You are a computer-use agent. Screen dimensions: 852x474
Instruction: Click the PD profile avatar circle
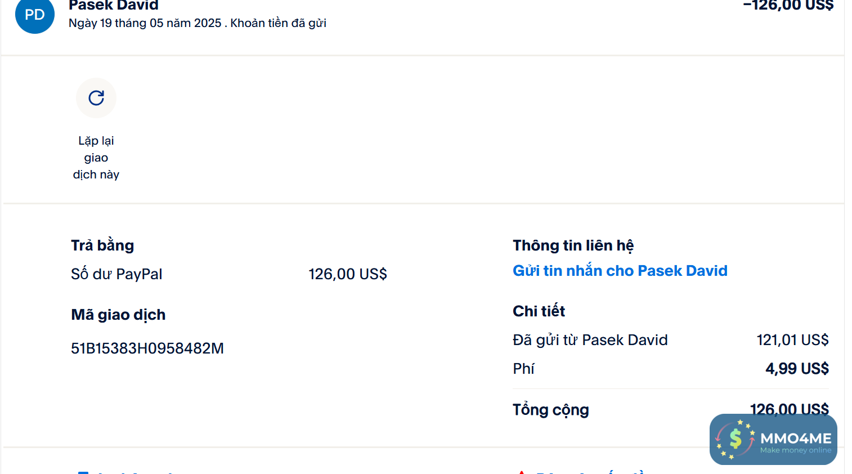[35, 15]
